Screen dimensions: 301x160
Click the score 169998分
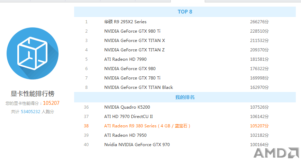(x=259, y=78)
